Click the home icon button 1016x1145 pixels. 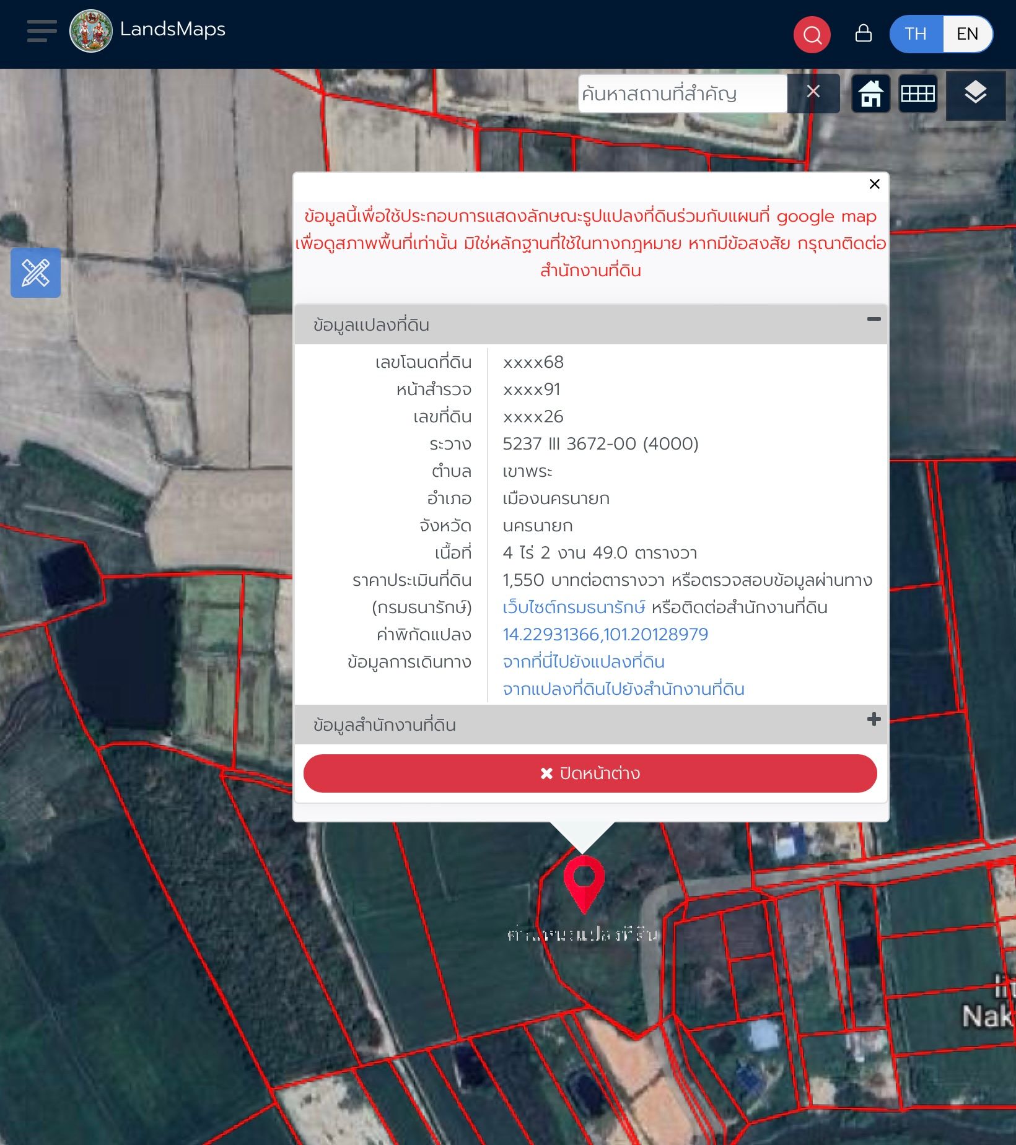[870, 94]
